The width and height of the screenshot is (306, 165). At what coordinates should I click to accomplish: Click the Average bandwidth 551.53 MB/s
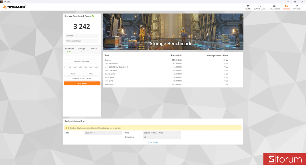coord(177,60)
